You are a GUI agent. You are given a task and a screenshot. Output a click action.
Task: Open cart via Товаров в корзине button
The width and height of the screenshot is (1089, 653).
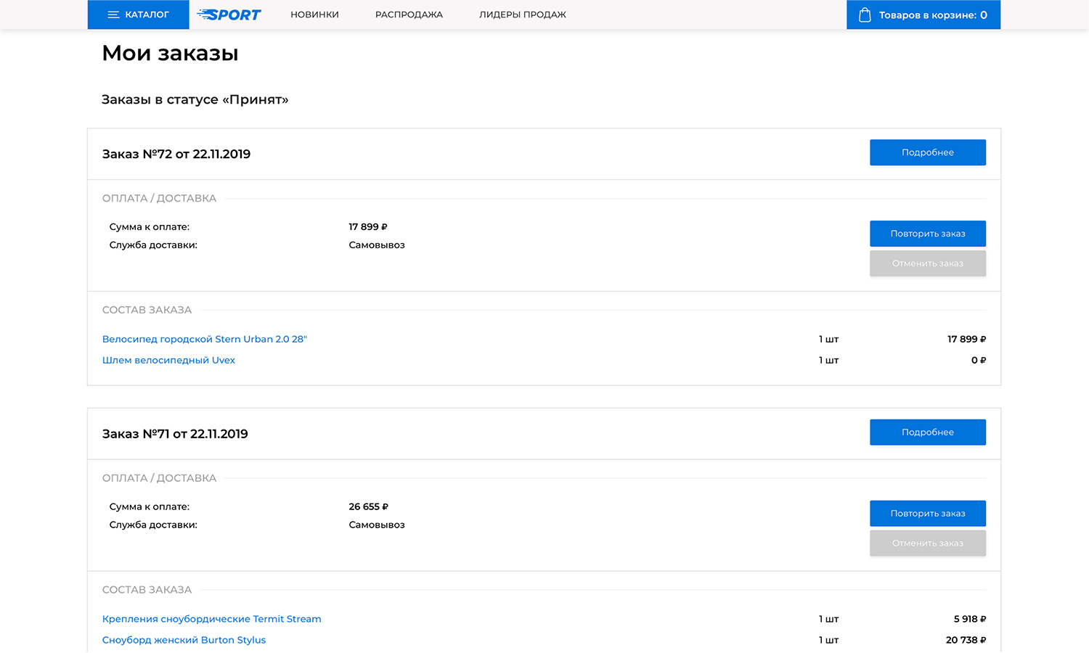pos(932,15)
